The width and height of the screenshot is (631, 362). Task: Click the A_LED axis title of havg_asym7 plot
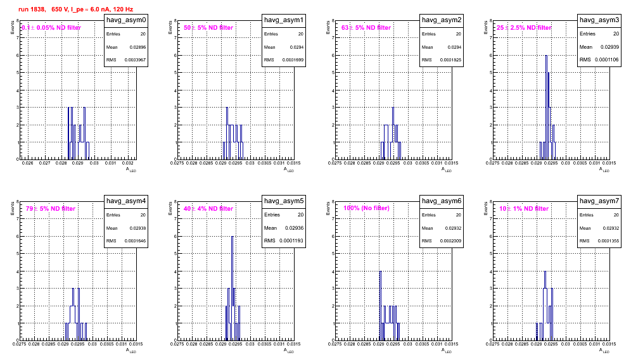[604, 351]
